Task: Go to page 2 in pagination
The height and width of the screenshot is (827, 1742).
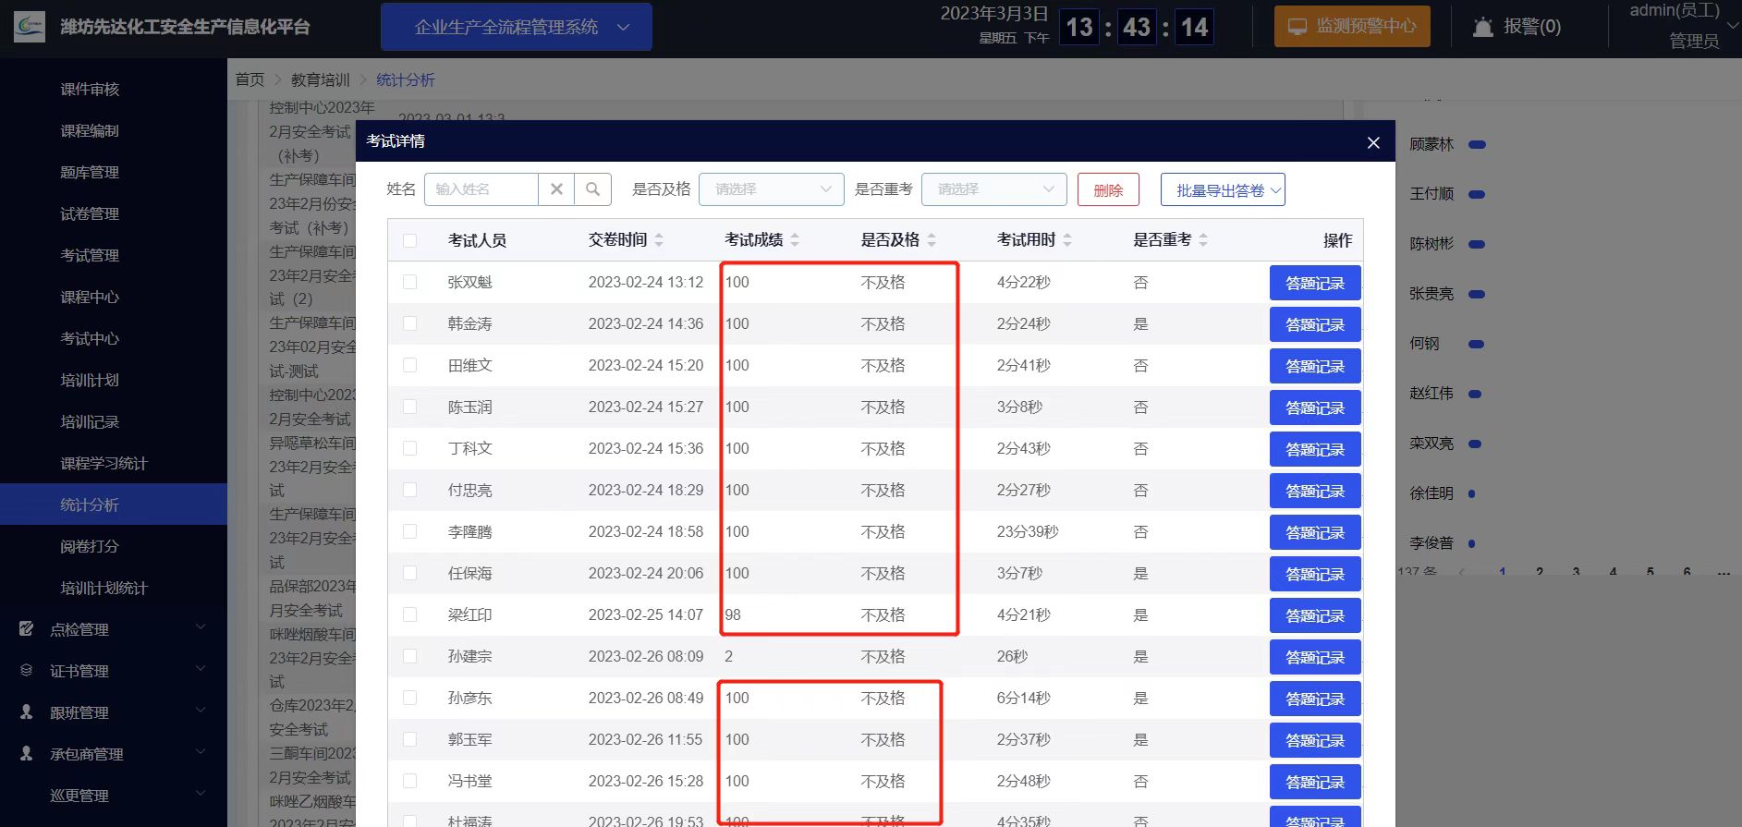Action: point(1540,573)
